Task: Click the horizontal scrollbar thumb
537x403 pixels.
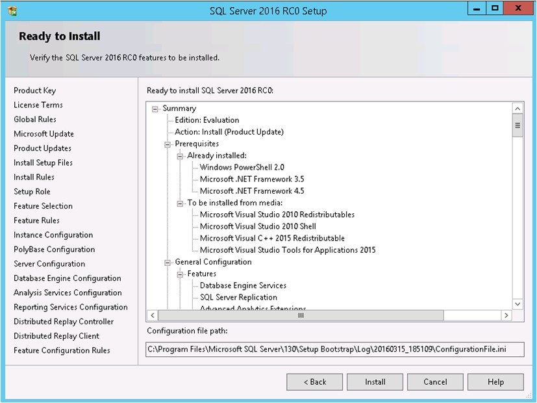Action: [301, 315]
